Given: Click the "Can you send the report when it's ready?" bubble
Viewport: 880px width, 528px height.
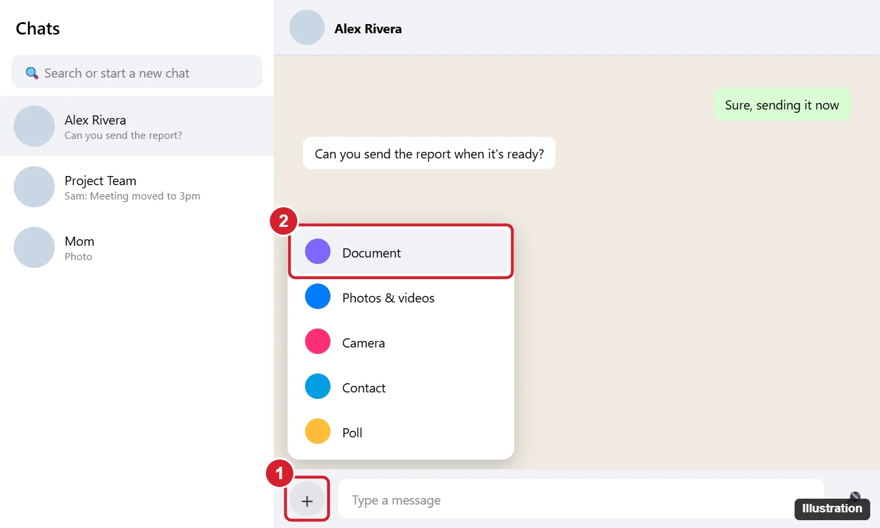Looking at the screenshot, I should [429, 153].
